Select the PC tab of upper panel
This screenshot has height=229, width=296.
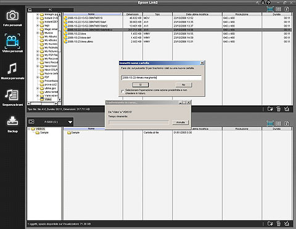pyautogui.click(x=50, y=10)
